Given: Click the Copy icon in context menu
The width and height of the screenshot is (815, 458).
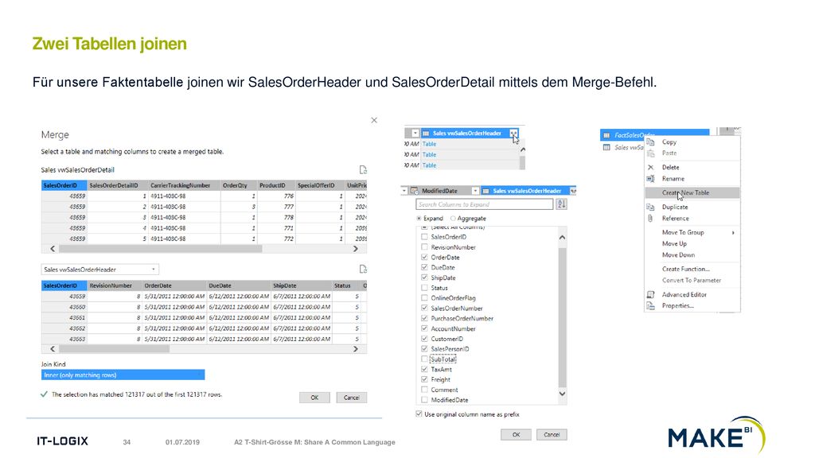Looking at the screenshot, I should [650, 142].
